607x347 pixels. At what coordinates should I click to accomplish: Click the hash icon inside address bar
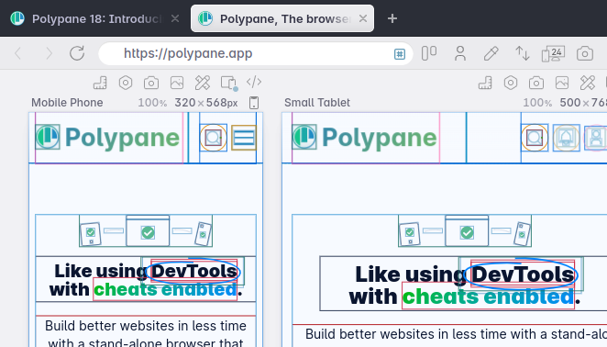click(x=400, y=54)
